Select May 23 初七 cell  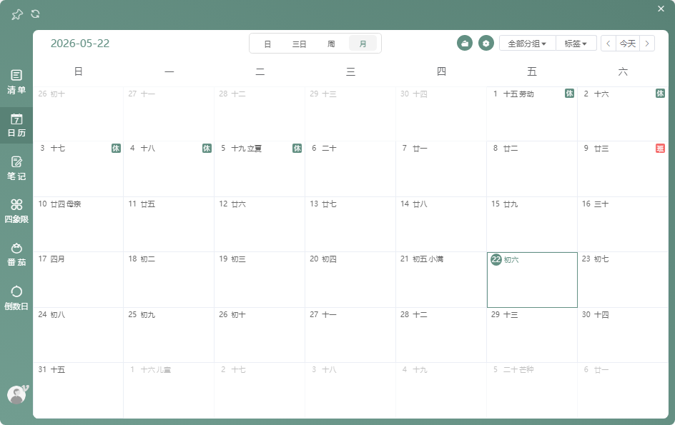click(x=623, y=279)
